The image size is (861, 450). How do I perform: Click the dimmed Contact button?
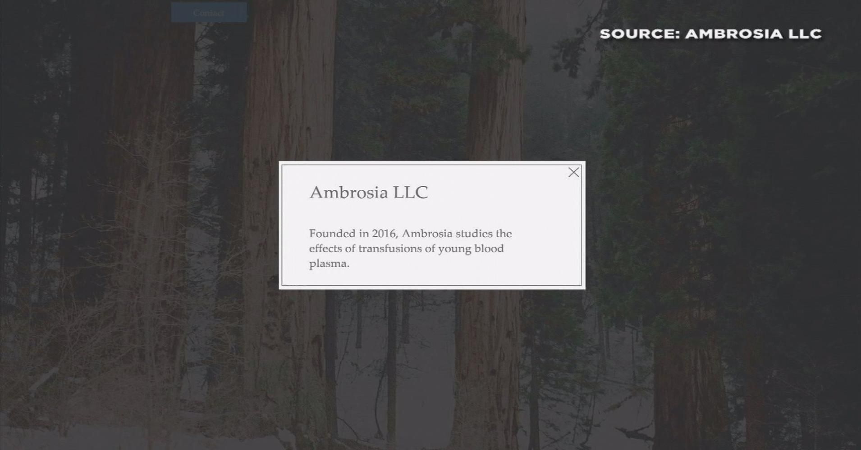click(209, 13)
